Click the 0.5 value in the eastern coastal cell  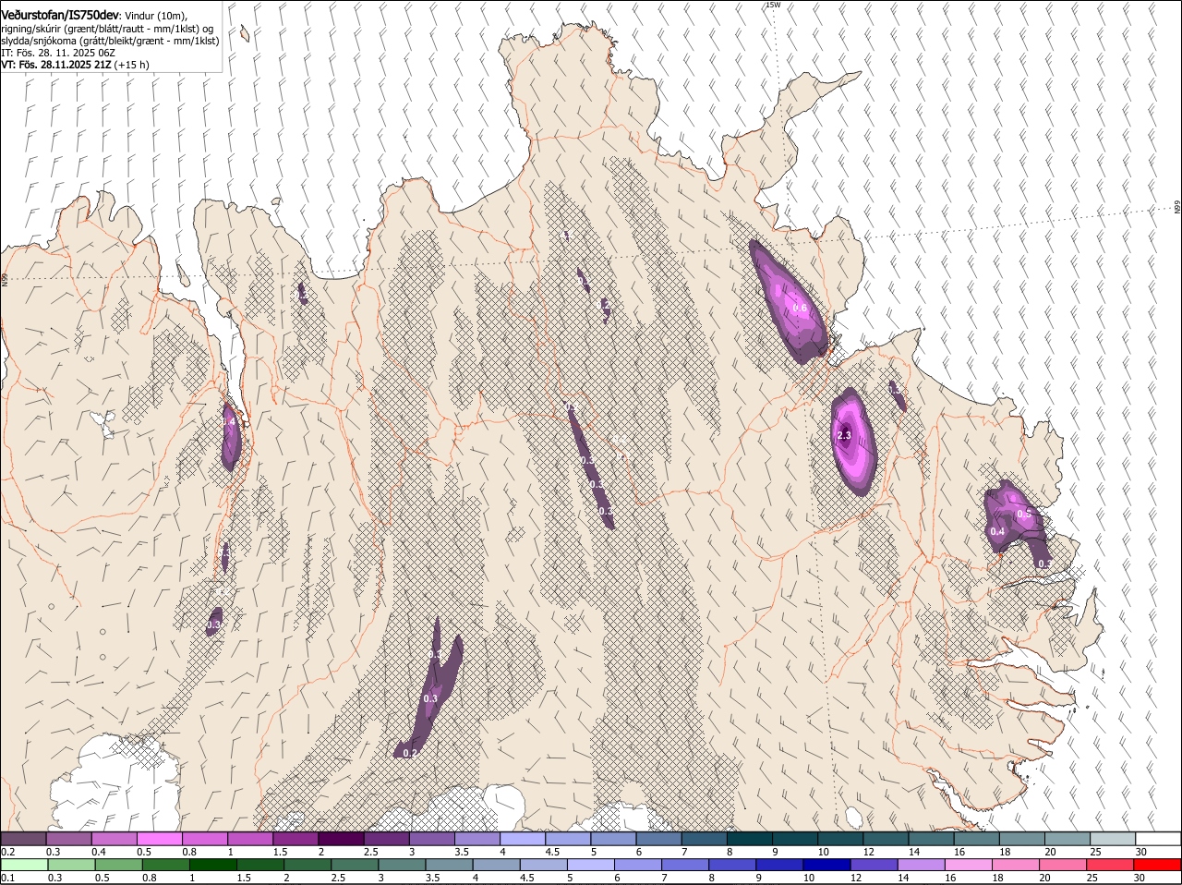[x=1023, y=514]
